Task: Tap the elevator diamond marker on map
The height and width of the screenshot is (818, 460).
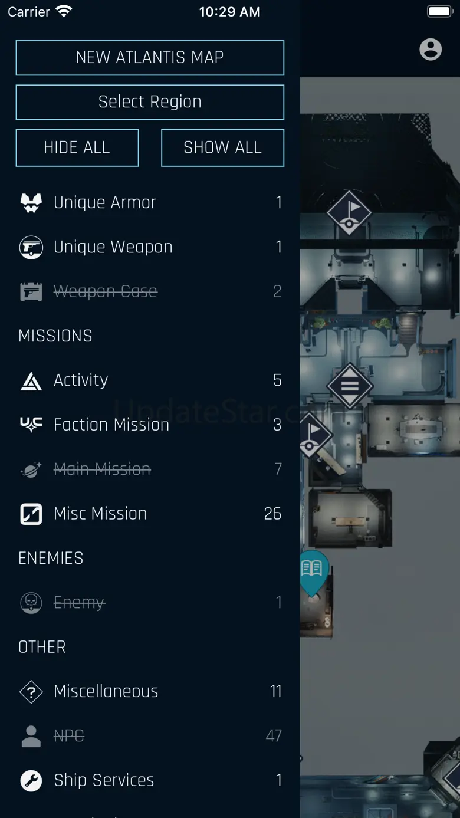Action: (x=350, y=386)
